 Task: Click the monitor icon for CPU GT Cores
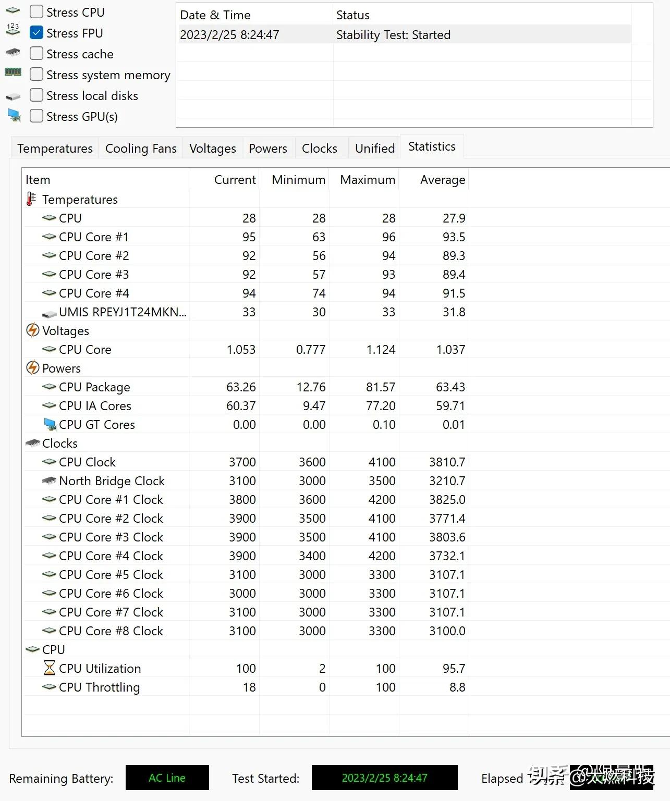[50, 424]
